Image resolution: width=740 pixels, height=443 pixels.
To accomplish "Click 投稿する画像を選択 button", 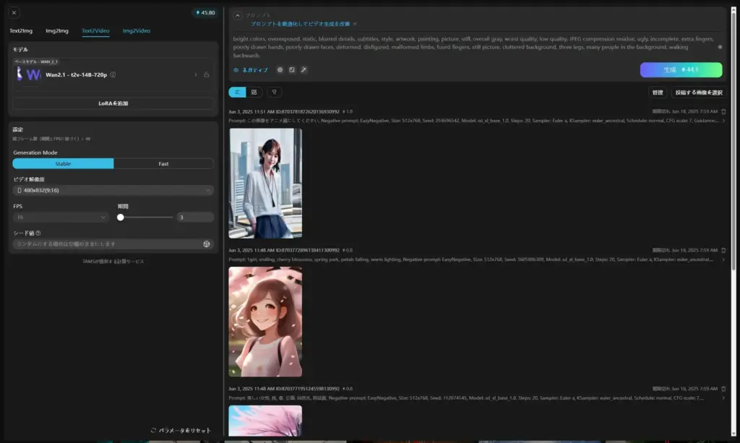I will [x=699, y=93].
